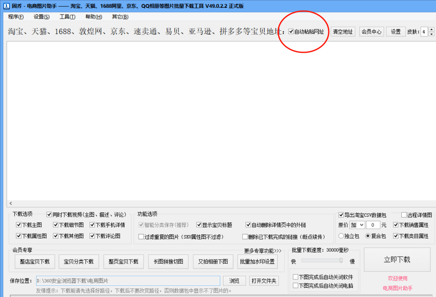
Task: Open the 设置(S) menu
Action: (x=41, y=17)
